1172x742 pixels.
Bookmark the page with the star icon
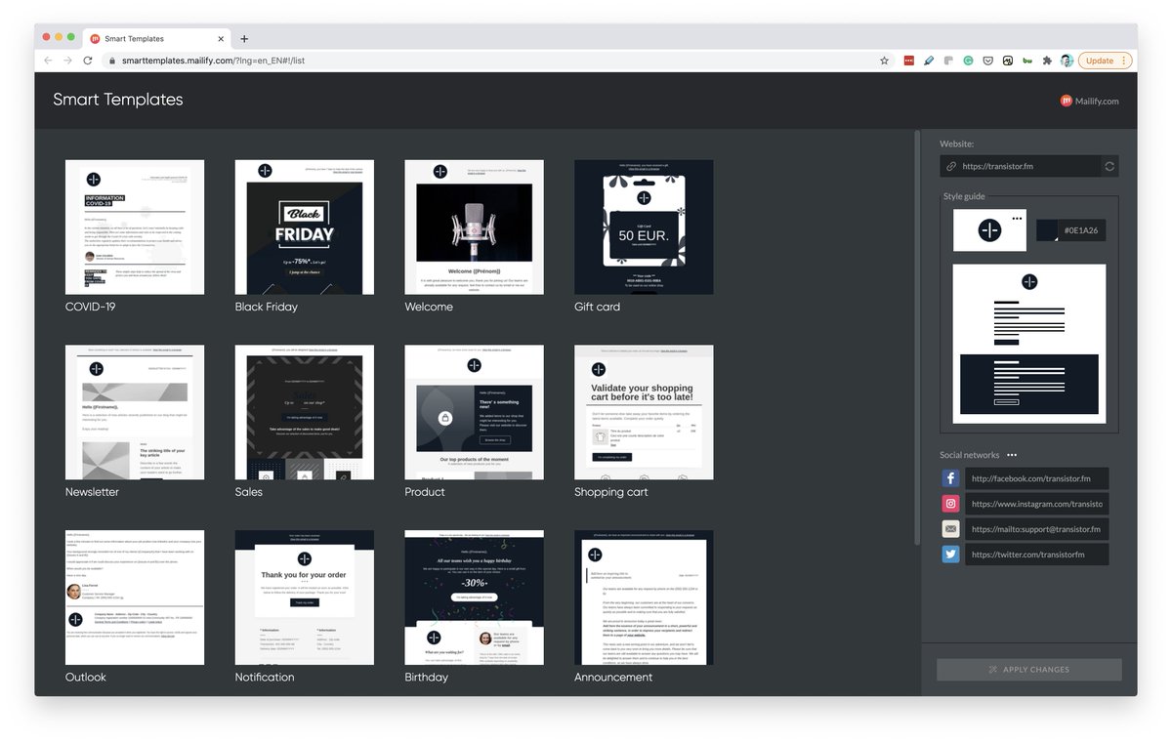(885, 61)
